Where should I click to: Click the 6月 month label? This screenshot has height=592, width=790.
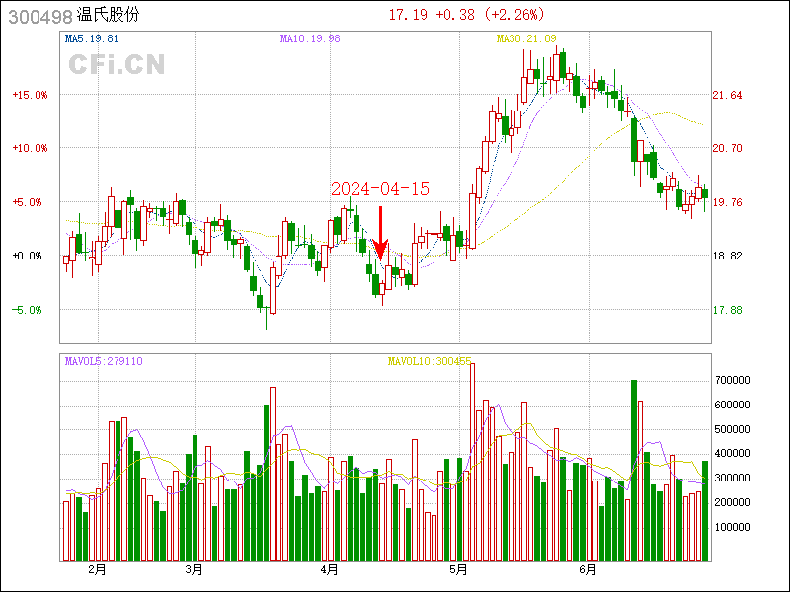tap(588, 570)
